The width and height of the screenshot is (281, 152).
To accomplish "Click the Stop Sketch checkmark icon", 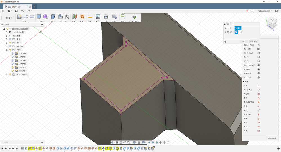I will 134,17.
